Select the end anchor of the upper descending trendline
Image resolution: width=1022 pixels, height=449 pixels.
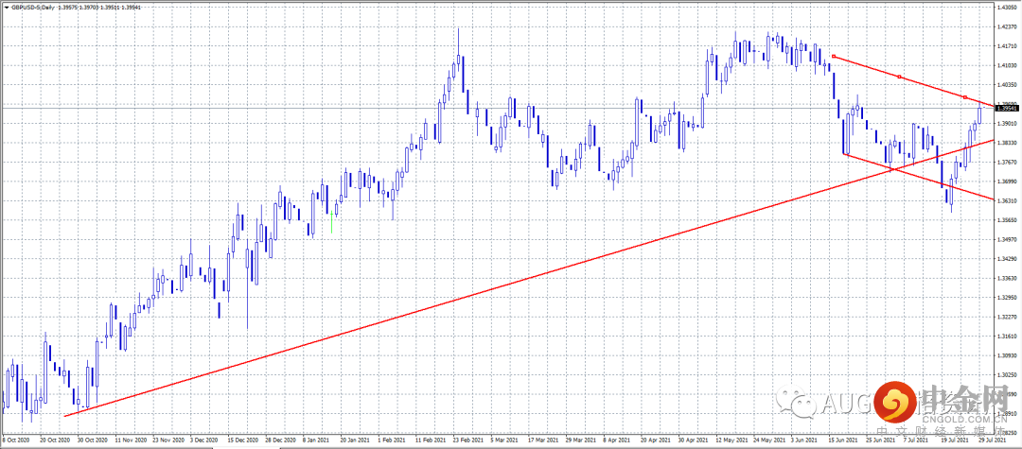(964, 97)
